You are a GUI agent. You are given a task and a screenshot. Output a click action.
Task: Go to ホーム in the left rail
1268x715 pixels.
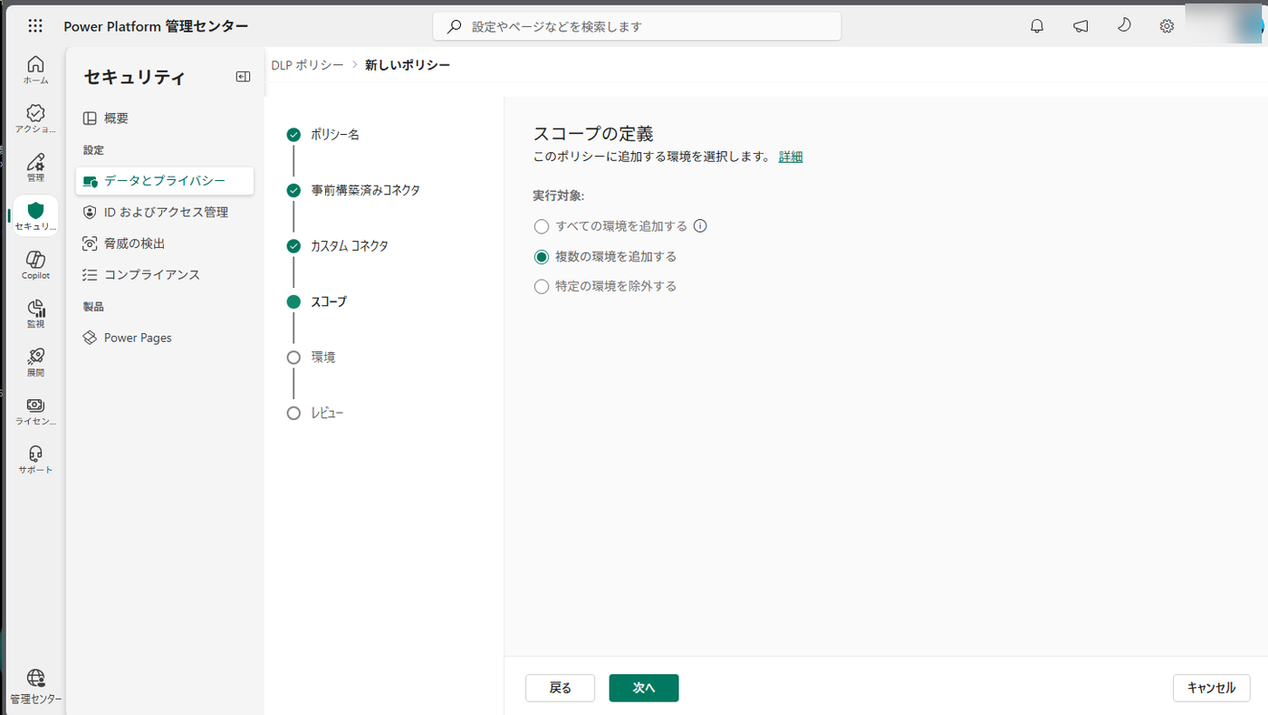35,70
